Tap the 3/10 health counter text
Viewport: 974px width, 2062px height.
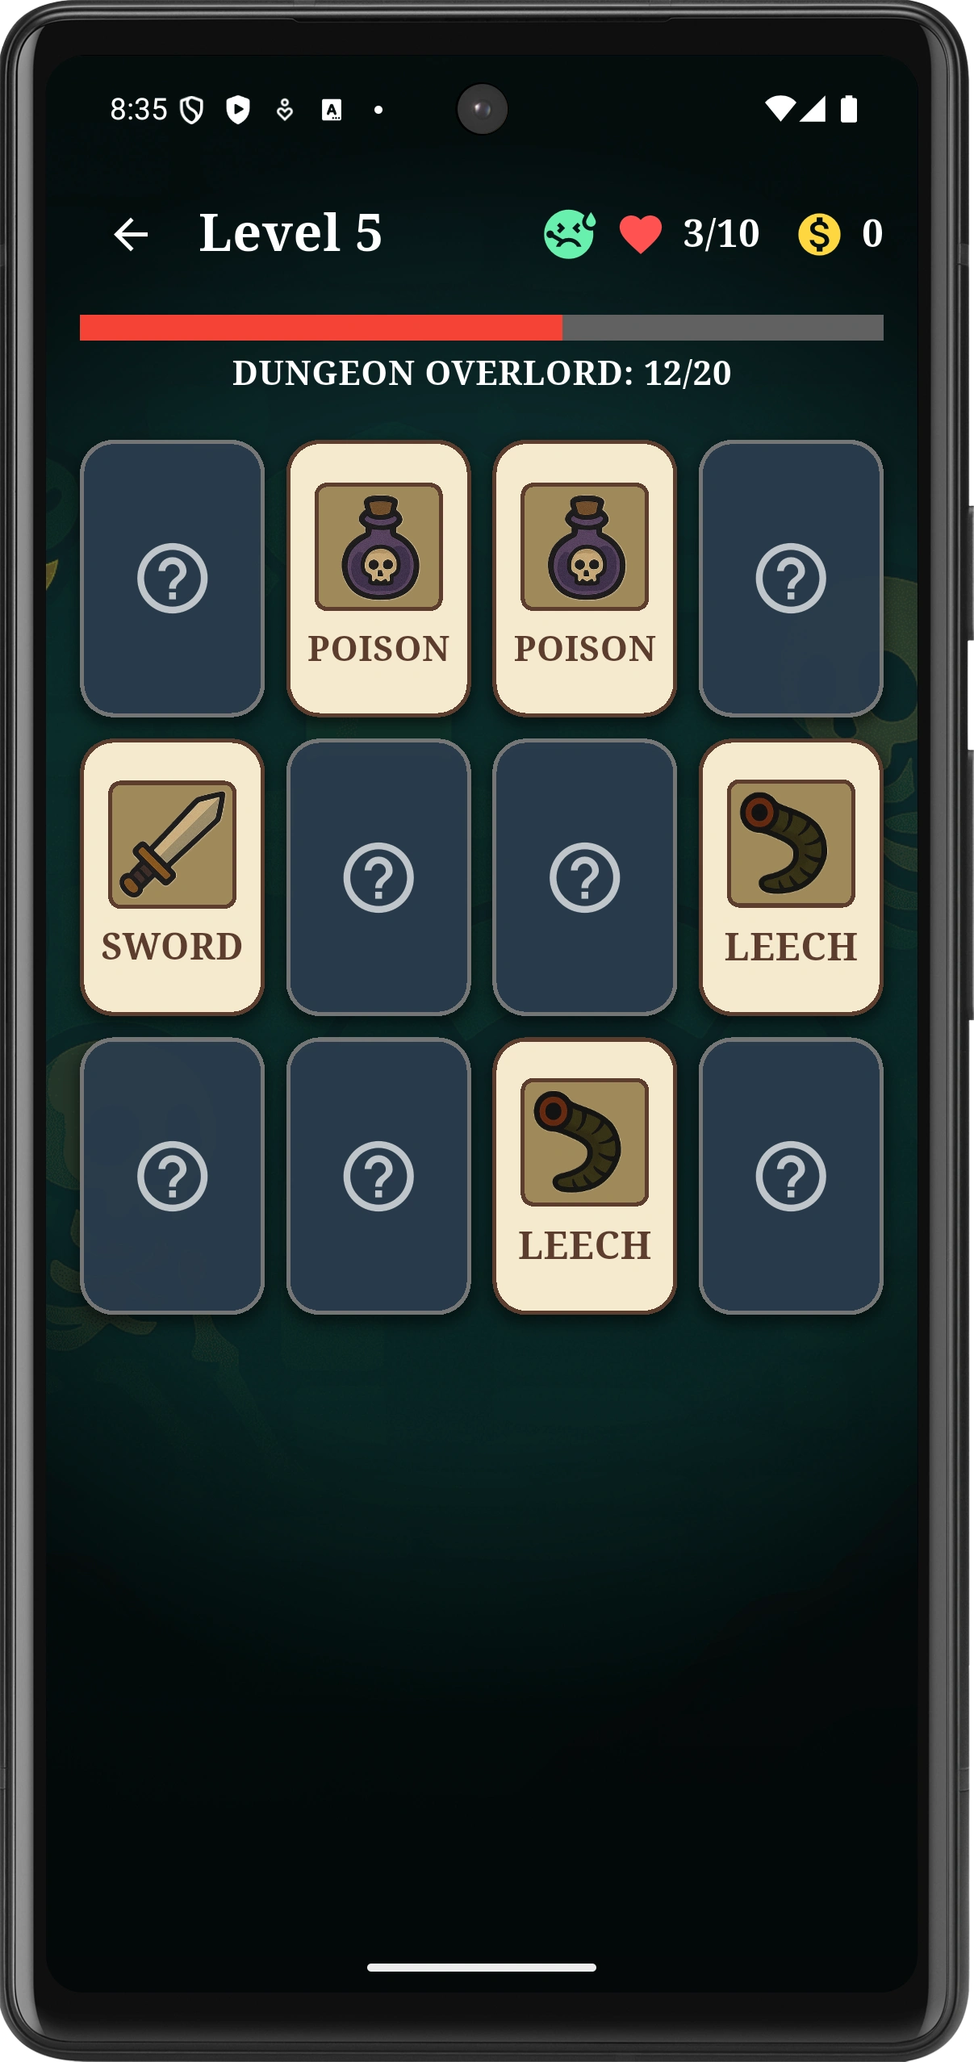(721, 234)
